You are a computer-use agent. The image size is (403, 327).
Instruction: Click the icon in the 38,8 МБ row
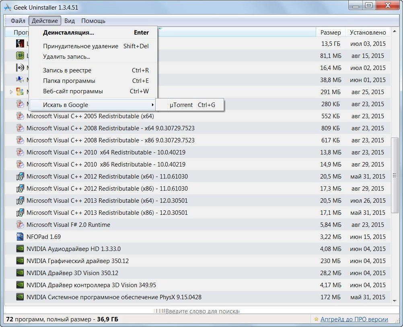tap(20, 80)
